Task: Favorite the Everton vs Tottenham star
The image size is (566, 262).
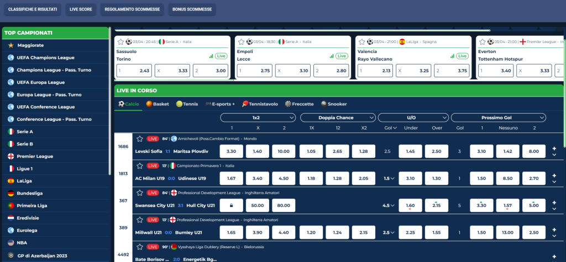Action: click(482, 42)
